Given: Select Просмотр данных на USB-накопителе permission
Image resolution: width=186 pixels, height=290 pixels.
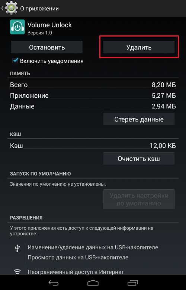Looking at the screenshot, I should [x=78, y=257].
